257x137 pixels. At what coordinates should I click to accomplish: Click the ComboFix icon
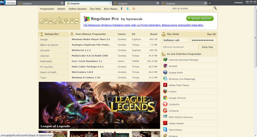[165, 104]
